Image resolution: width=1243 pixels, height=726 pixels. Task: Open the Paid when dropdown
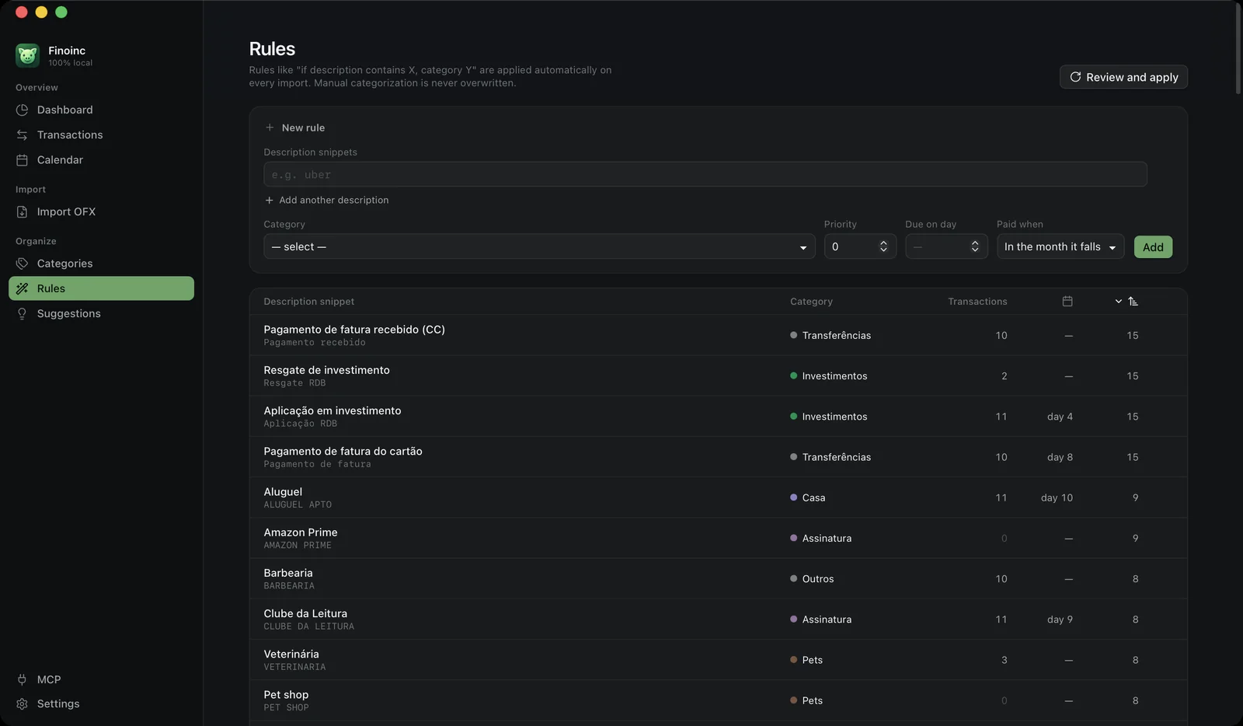[x=1060, y=246]
